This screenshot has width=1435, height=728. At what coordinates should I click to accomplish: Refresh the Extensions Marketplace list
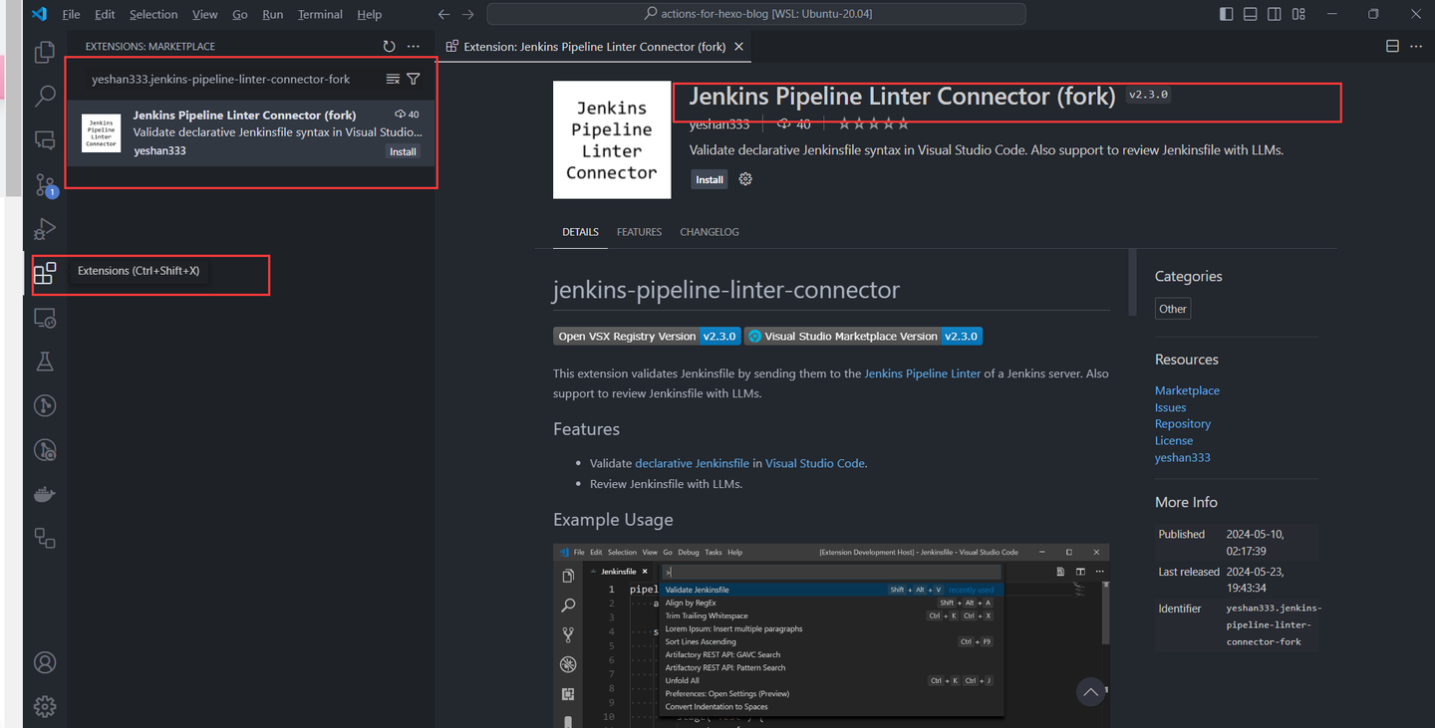pyautogui.click(x=389, y=46)
